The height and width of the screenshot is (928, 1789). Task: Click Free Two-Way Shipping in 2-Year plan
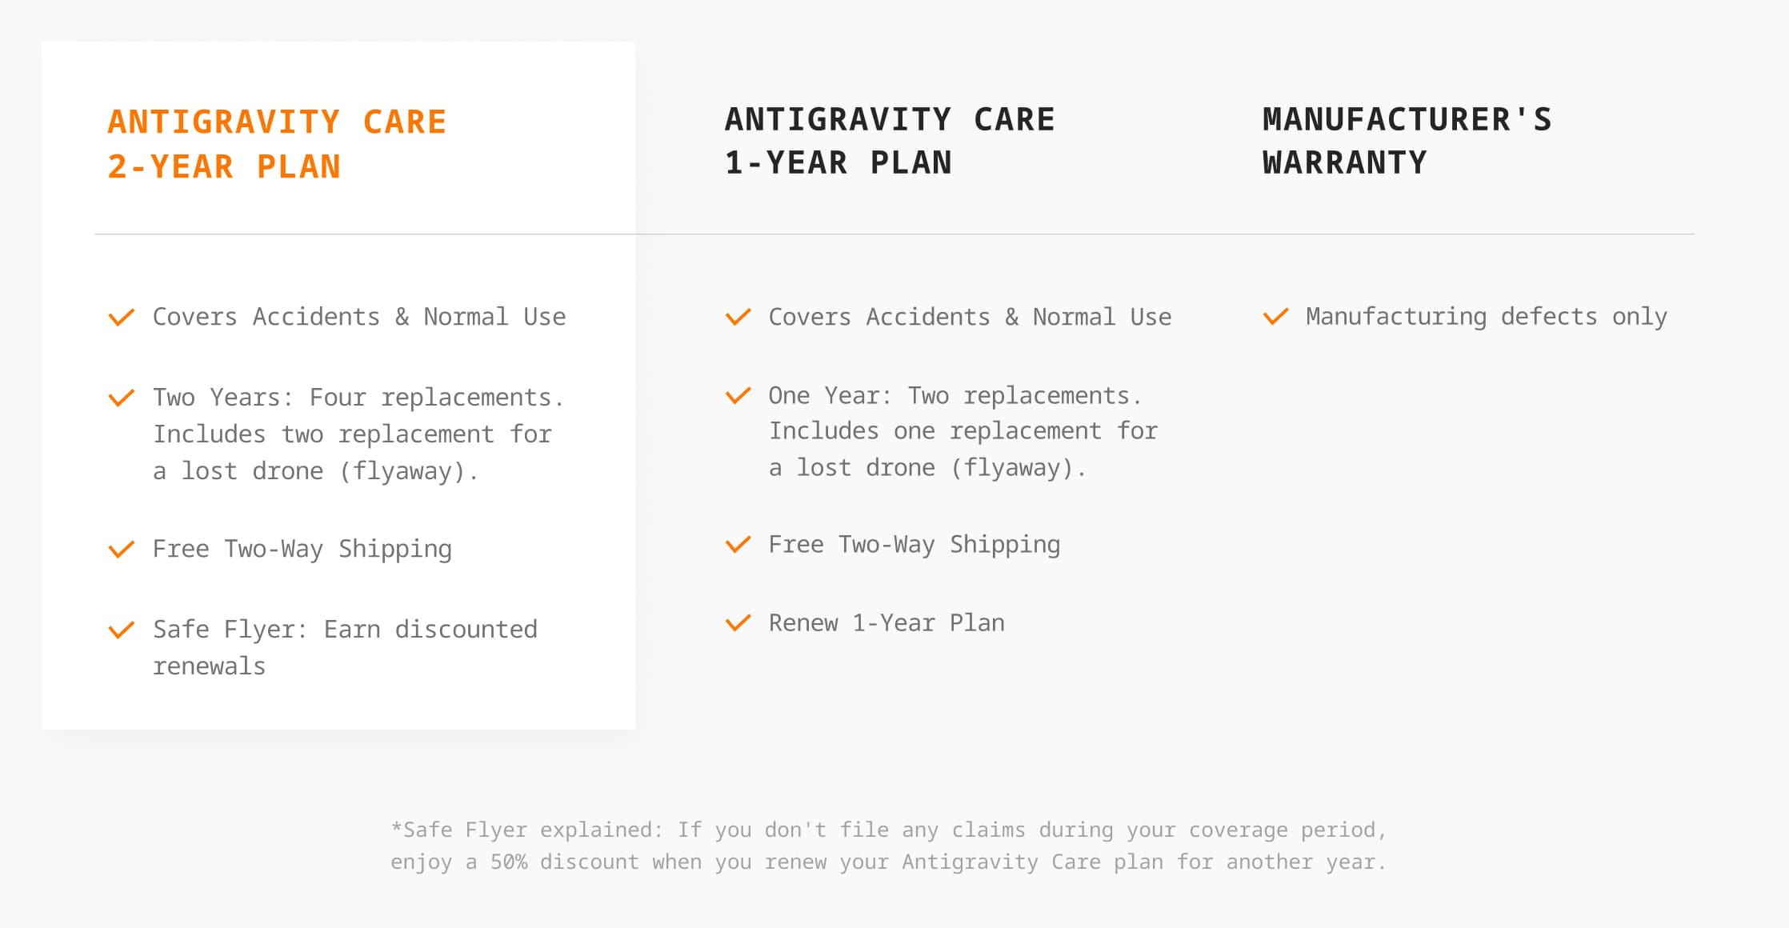pos(302,550)
